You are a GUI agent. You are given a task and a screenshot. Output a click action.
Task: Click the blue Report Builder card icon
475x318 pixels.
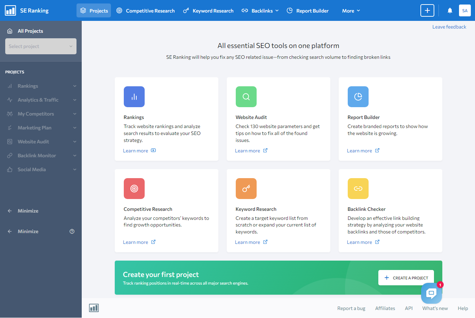(x=358, y=97)
